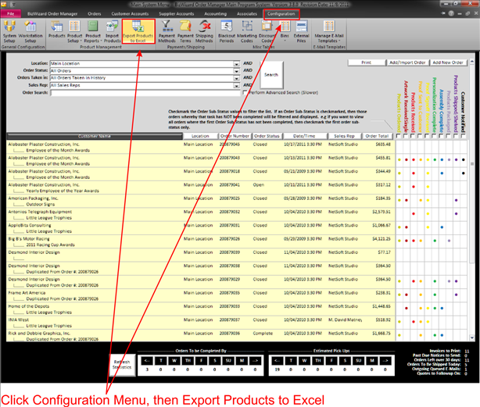The height and width of the screenshot is (407, 480).
Task: Click Add New Order button
Action: click(x=448, y=62)
